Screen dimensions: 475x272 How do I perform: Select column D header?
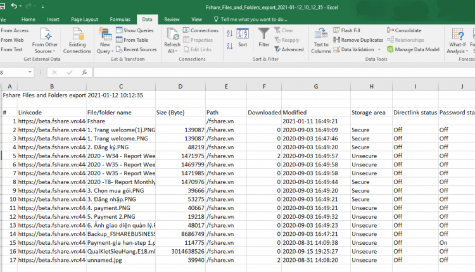pyautogui.click(x=180, y=86)
